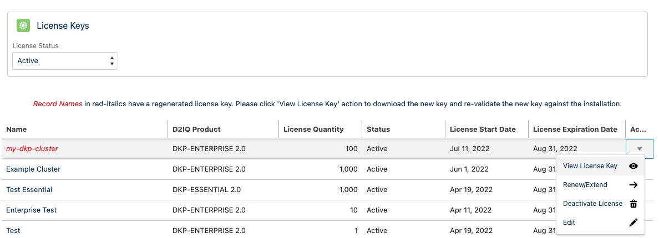Click the License Keys heading text
659x238 pixels.
[63, 25]
